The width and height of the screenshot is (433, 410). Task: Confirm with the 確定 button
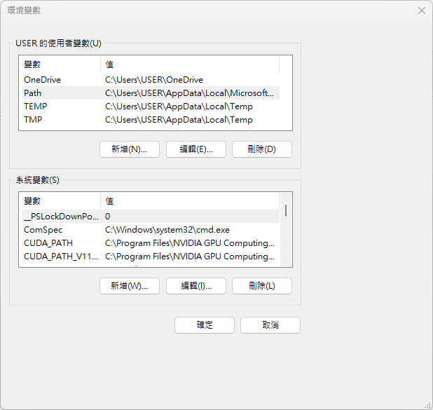(205, 325)
